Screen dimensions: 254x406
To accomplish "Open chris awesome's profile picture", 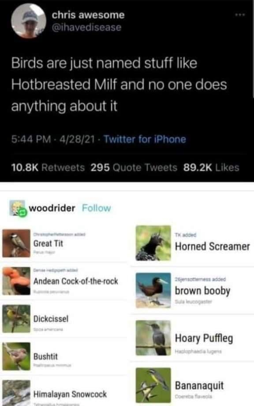I will click(29, 21).
